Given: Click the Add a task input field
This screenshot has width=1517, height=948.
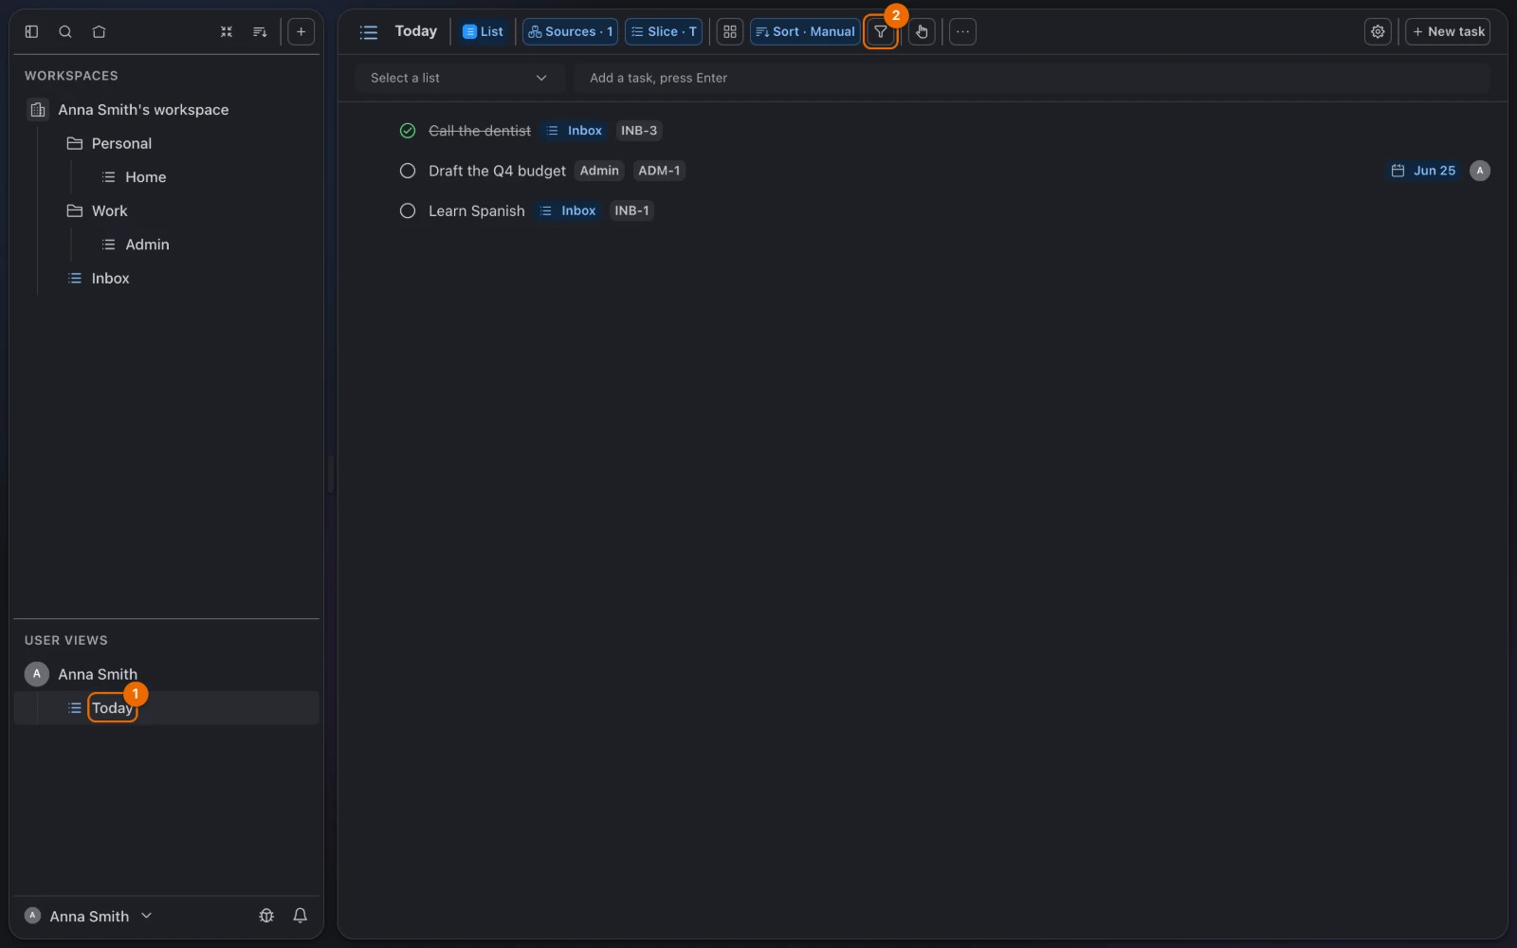Looking at the screenshot, I should (1032, 78).
